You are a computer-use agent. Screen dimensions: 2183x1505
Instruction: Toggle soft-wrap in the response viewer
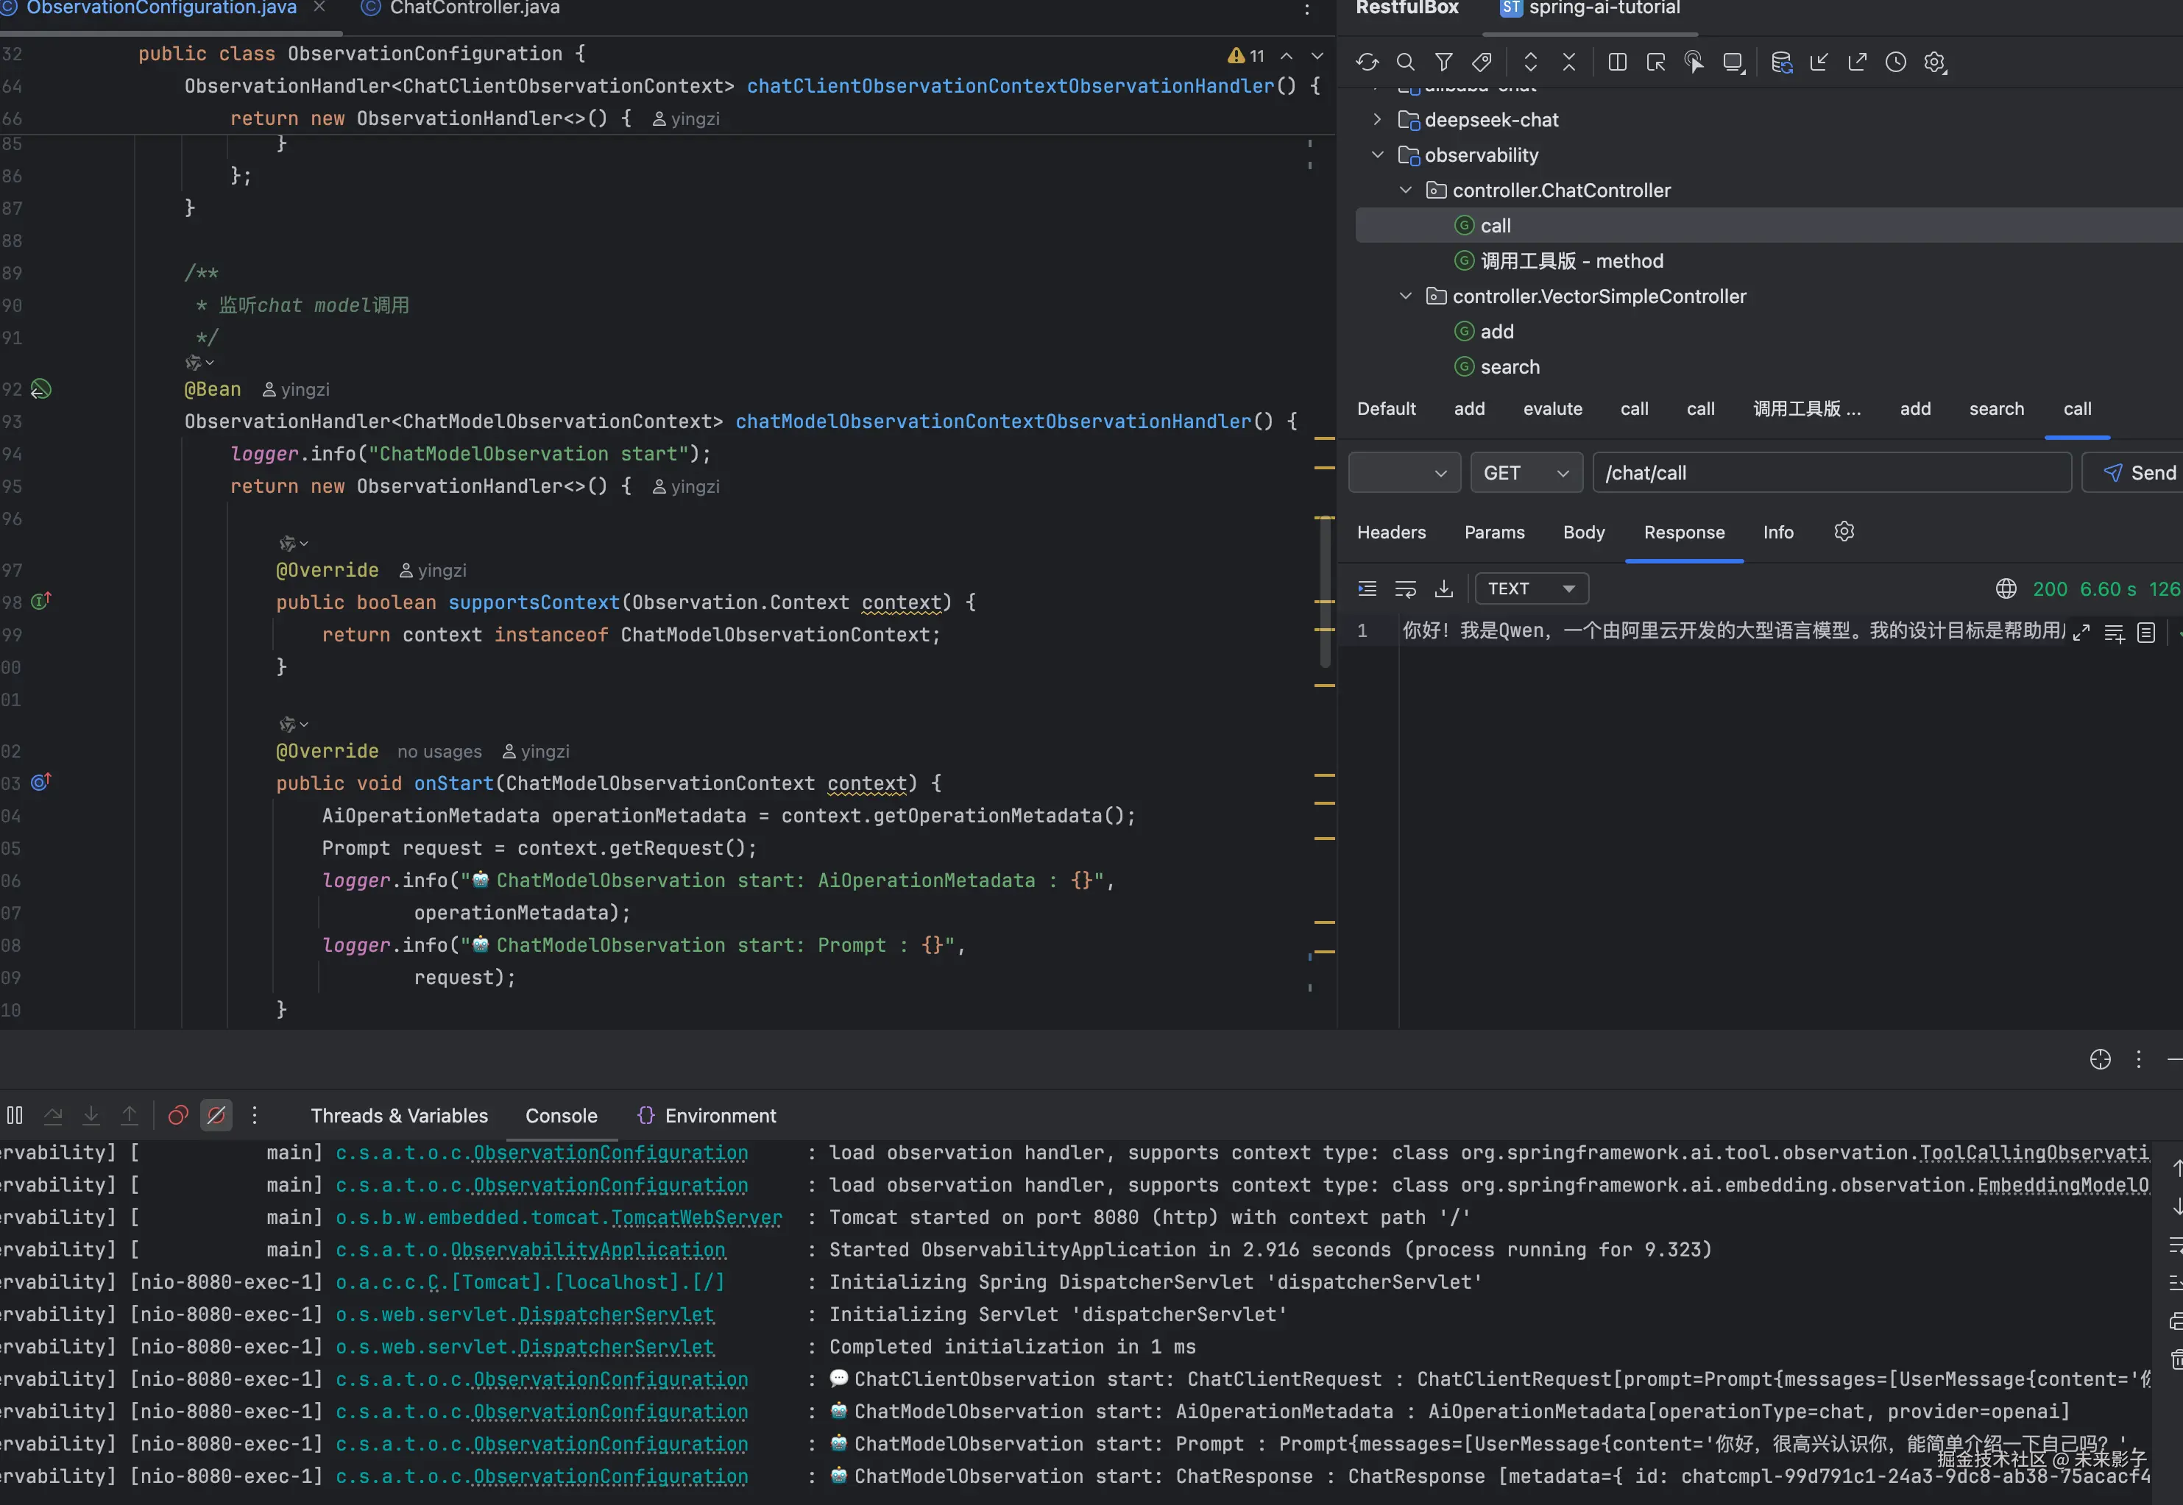coord(1406,589)
